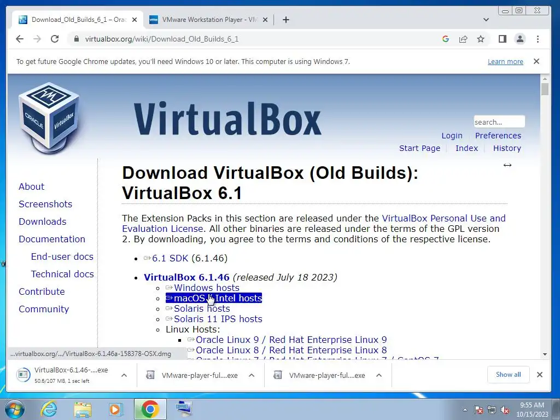
Task: Click the Google icon in address bar
Action: pos(445,39)
